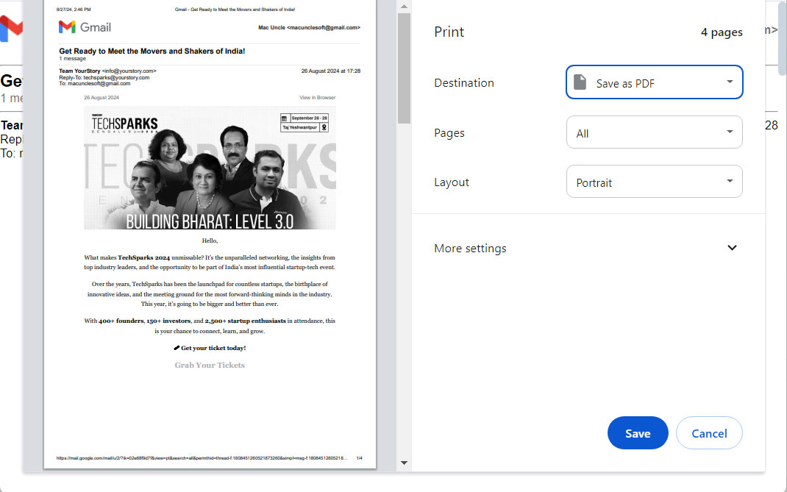Image resolution: width=787 pixels, height=492 pixels.
Task: Click the TechSparks banner image in the preview
Action: (x=210, y=168)
